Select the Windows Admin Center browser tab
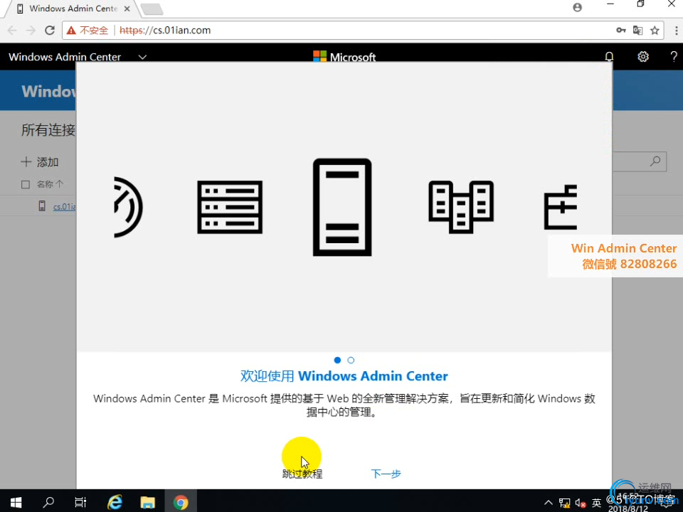Image resolution: width=683 pixels, height=512 pixels. click(x=72, y=9)
